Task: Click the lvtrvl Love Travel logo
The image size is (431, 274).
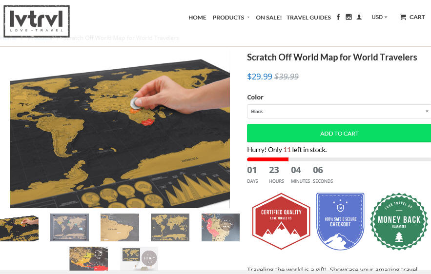Action: click(x=37, y=21)
